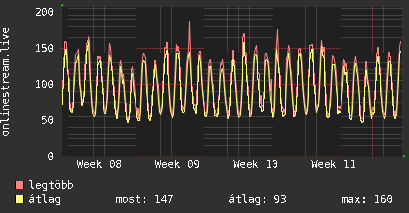Click the green arrow atop the y-axis
409x213 pixels.
[62, 5]
